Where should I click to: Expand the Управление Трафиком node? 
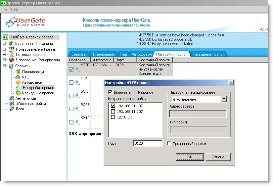[x=4, y=43]
